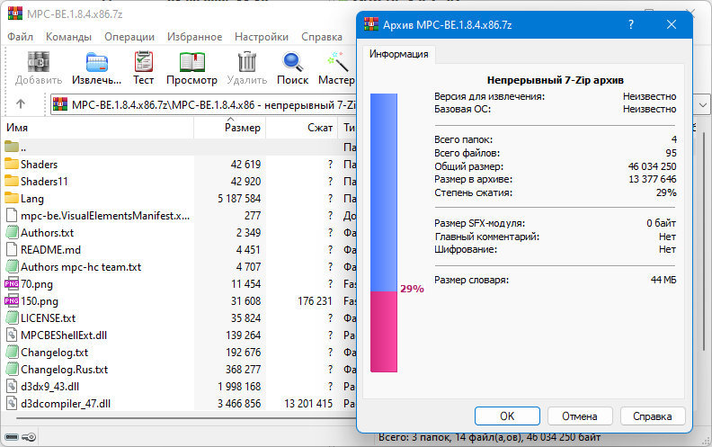Click the WinRAR icon in dialog title bar
This screenshot has width=712, height=447.
pyautogui.click(x=371, y=24)
